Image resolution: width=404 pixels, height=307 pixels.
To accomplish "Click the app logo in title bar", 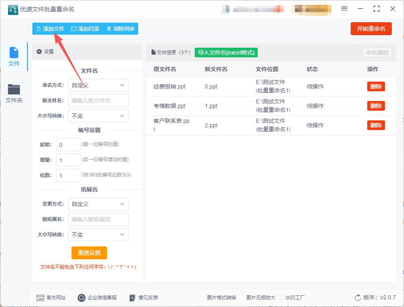I will tap(13, 10).
